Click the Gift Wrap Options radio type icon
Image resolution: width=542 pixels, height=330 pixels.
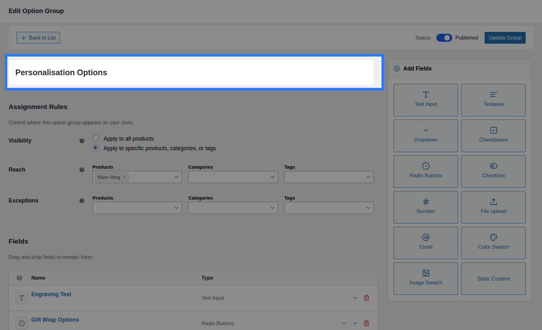click(22, 323)
